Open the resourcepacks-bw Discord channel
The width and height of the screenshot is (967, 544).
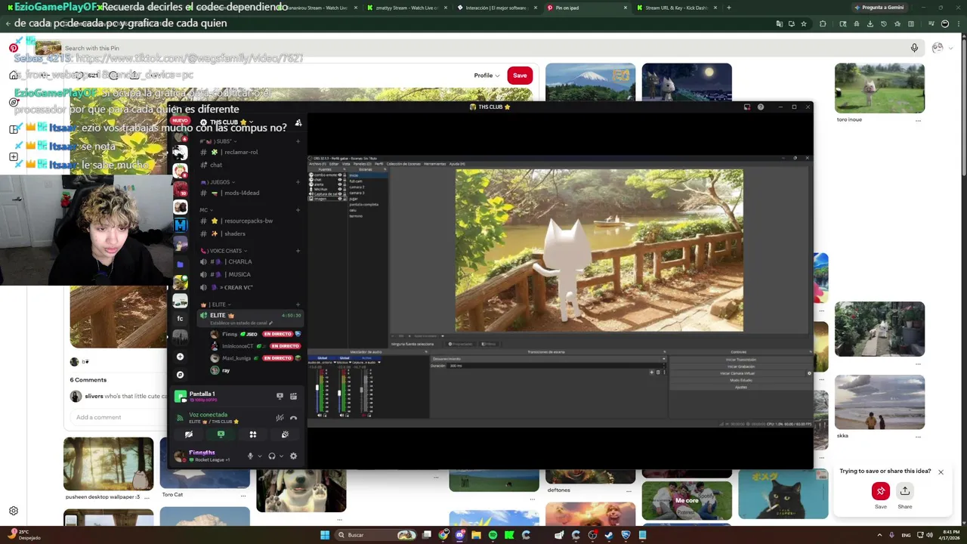[x=249, y=221]
